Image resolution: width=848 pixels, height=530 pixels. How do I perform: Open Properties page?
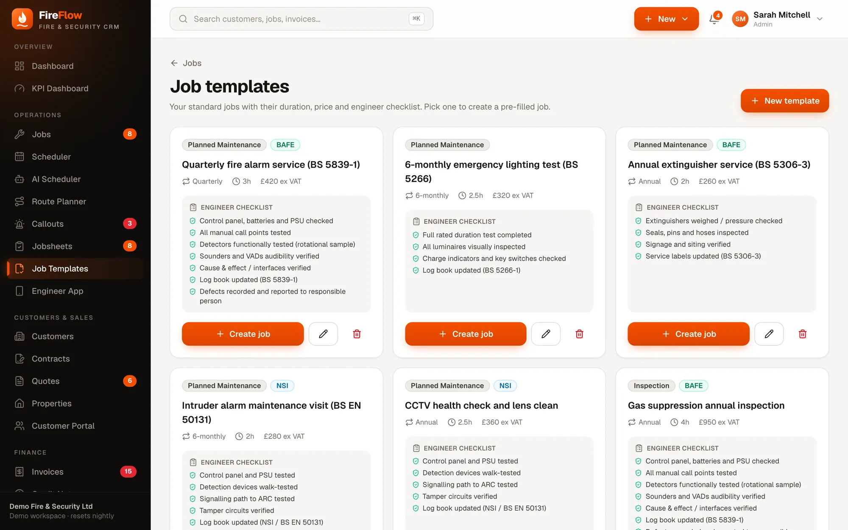tap(75, 404)
